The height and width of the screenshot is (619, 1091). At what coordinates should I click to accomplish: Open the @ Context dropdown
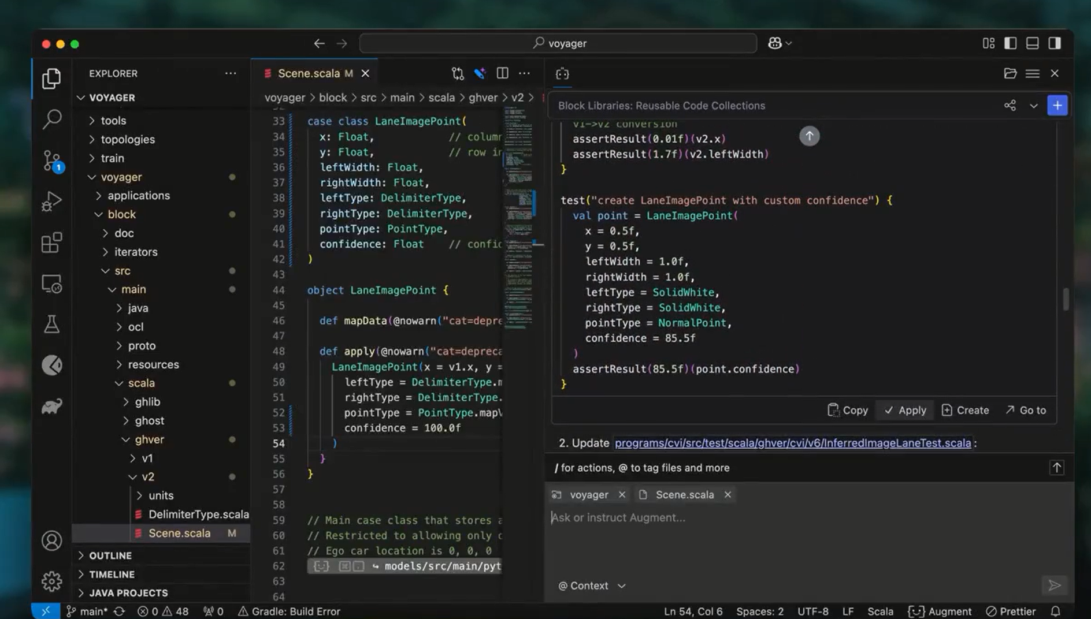(592, 586)
